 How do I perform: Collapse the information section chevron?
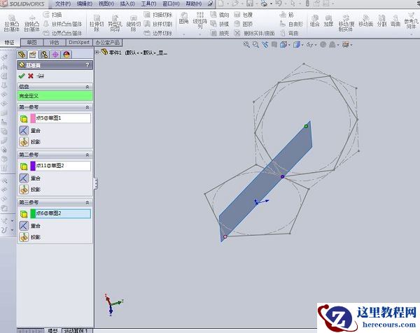pyautogui.click(x=87, y=87)
